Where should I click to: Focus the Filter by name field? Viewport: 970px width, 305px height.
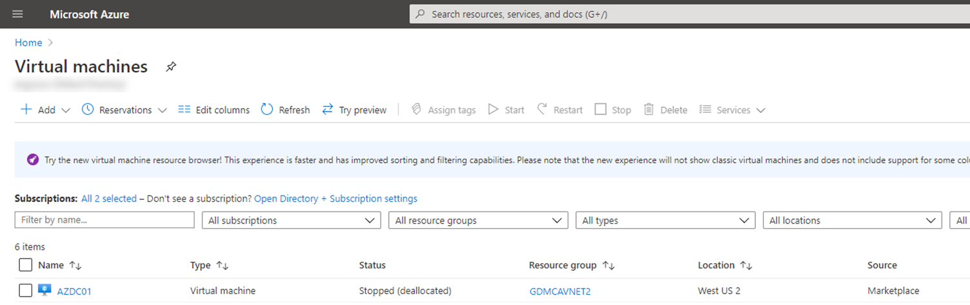point(104,220)
